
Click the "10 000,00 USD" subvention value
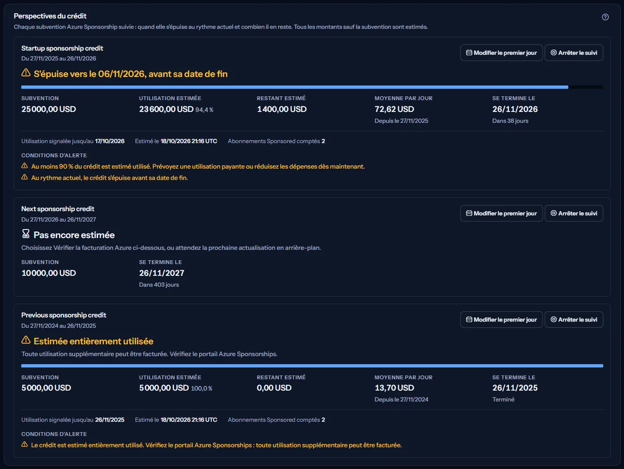pos(49,273)
